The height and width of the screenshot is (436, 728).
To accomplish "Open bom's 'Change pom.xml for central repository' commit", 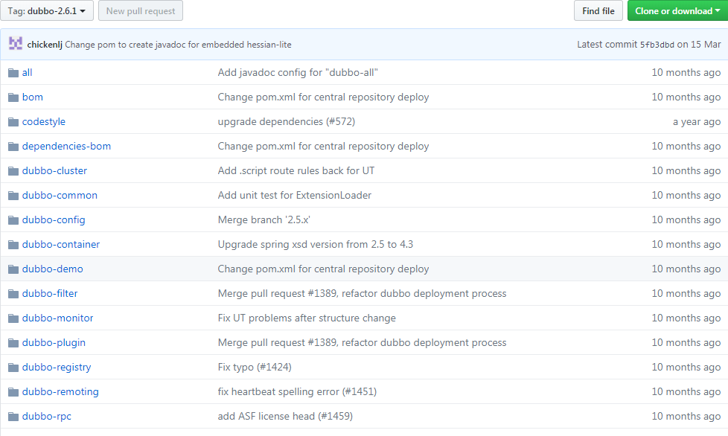I will coord(323,97).
